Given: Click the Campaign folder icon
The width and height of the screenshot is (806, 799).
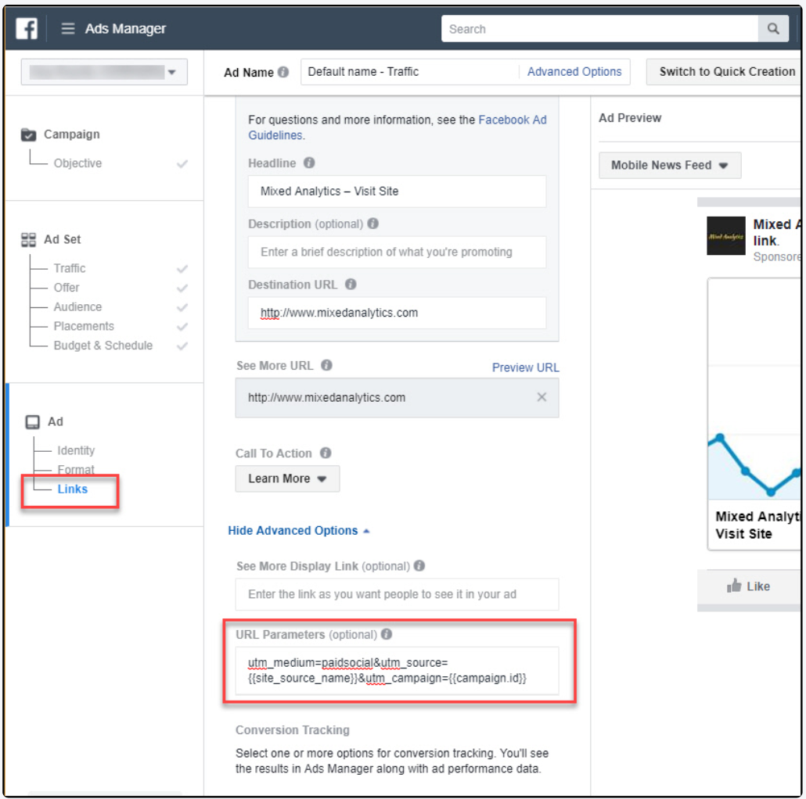Looking at the screenshot, I should click(x=28, y=134).
